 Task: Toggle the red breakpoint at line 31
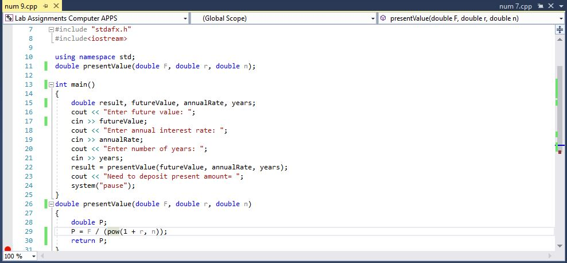[7, 249]
